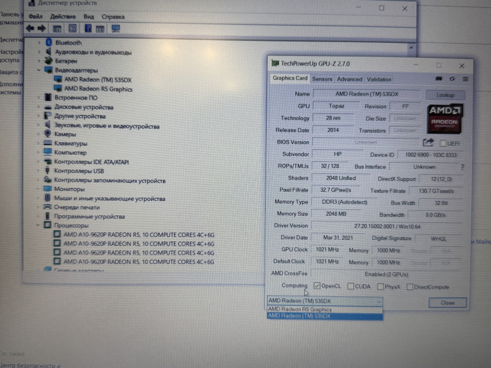Screen dimensions: 491x368
Task: Click the Bluetooth icon in the device tree
Action: [49, 42]
